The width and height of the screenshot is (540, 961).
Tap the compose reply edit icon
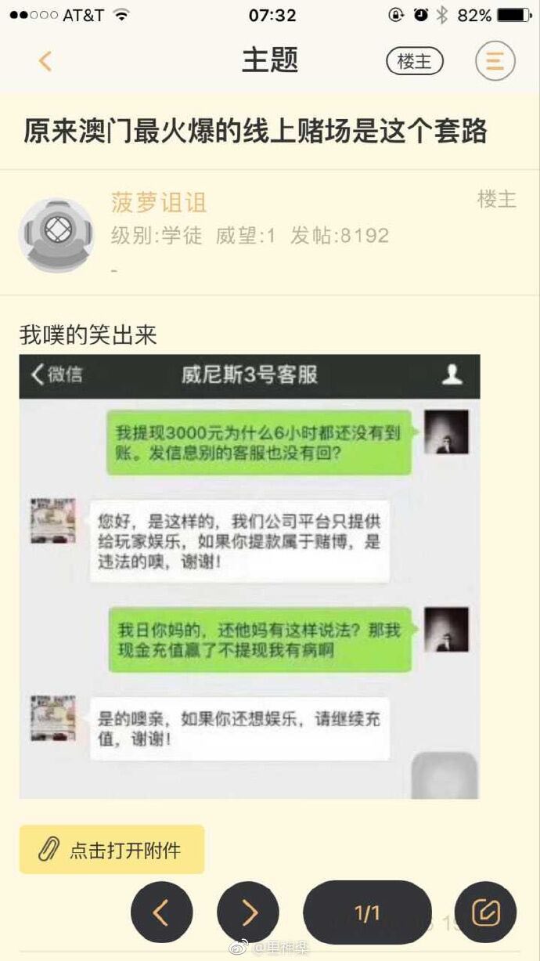(485, 912)
